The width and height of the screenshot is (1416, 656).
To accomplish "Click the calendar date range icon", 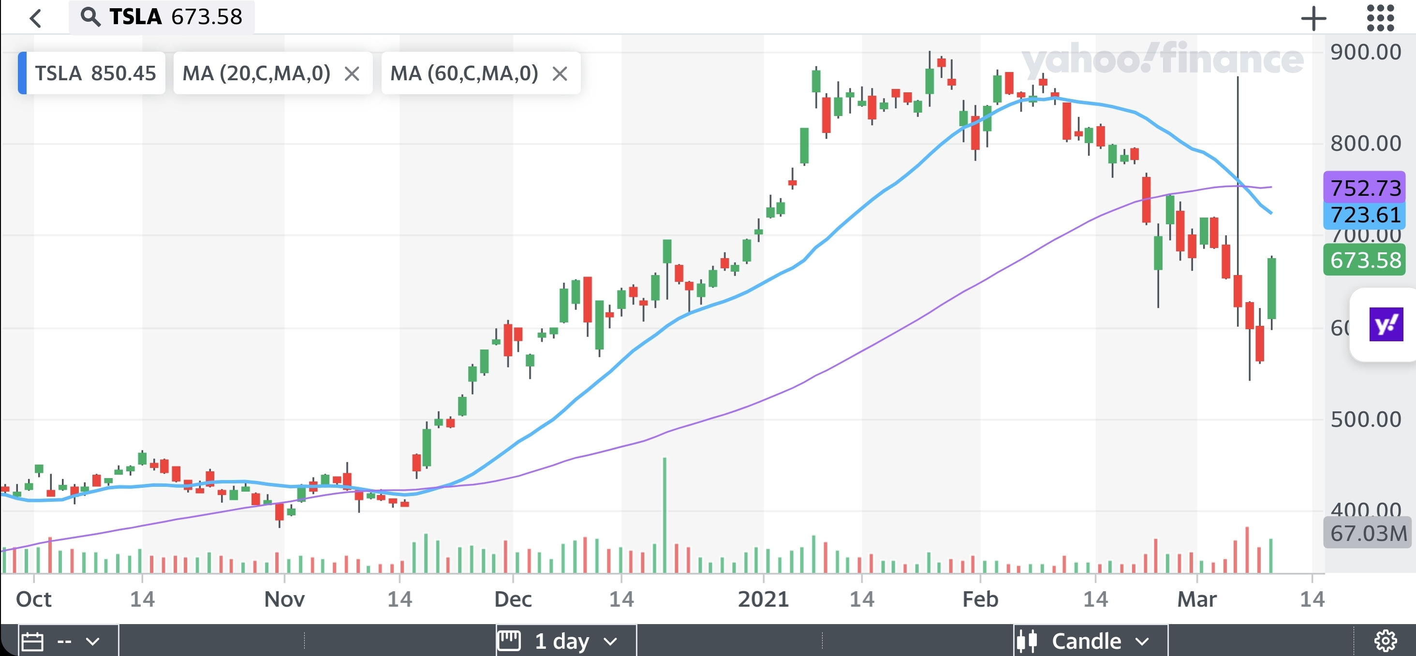I will [32, 641].
